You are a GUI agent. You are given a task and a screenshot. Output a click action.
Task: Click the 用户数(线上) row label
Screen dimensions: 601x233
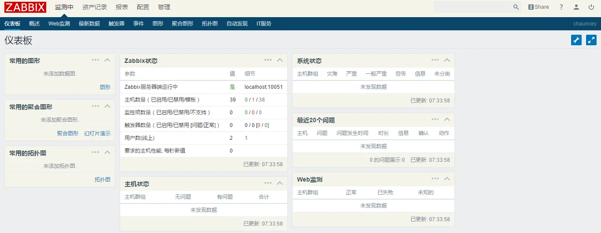pyautogui.click(x=139, y=138)
